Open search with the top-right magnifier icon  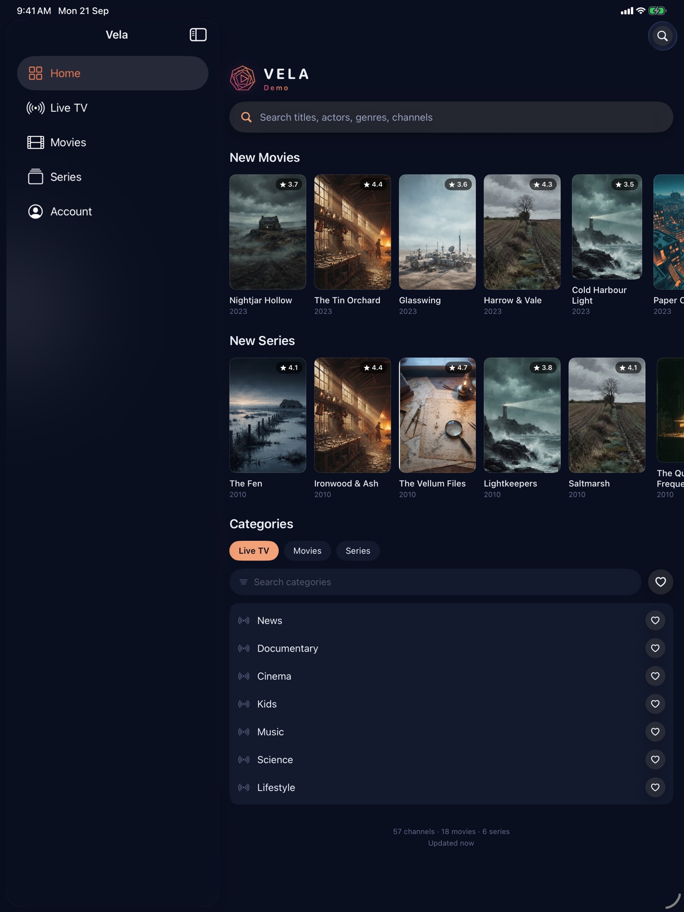coord(662,36)
